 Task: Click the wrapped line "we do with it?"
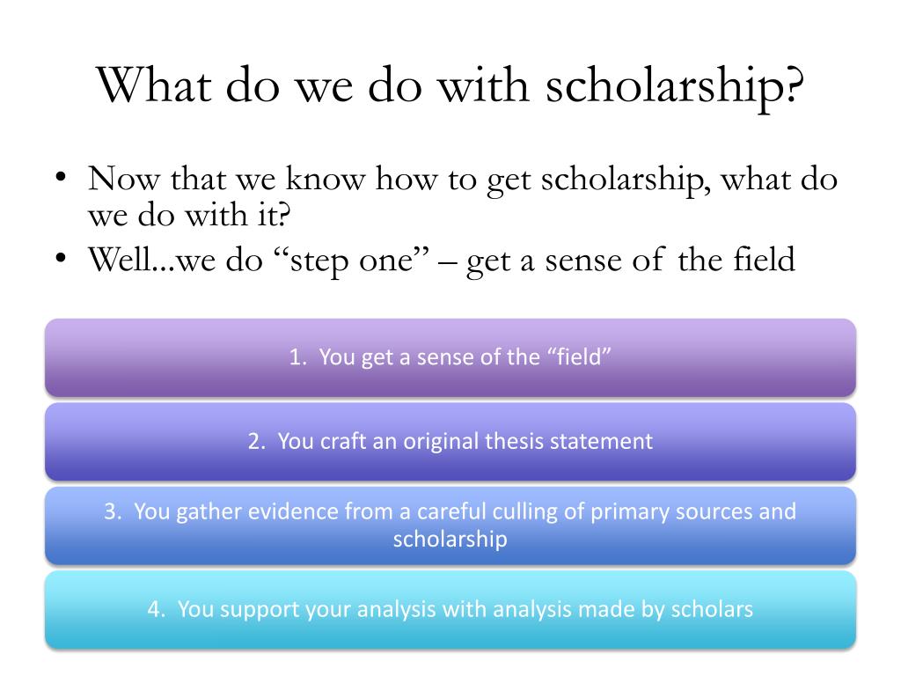(x=189, y=215)
